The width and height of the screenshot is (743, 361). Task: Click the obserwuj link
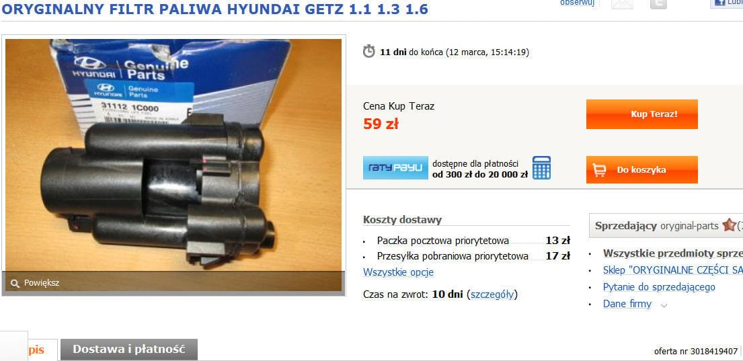coord(577,3)
